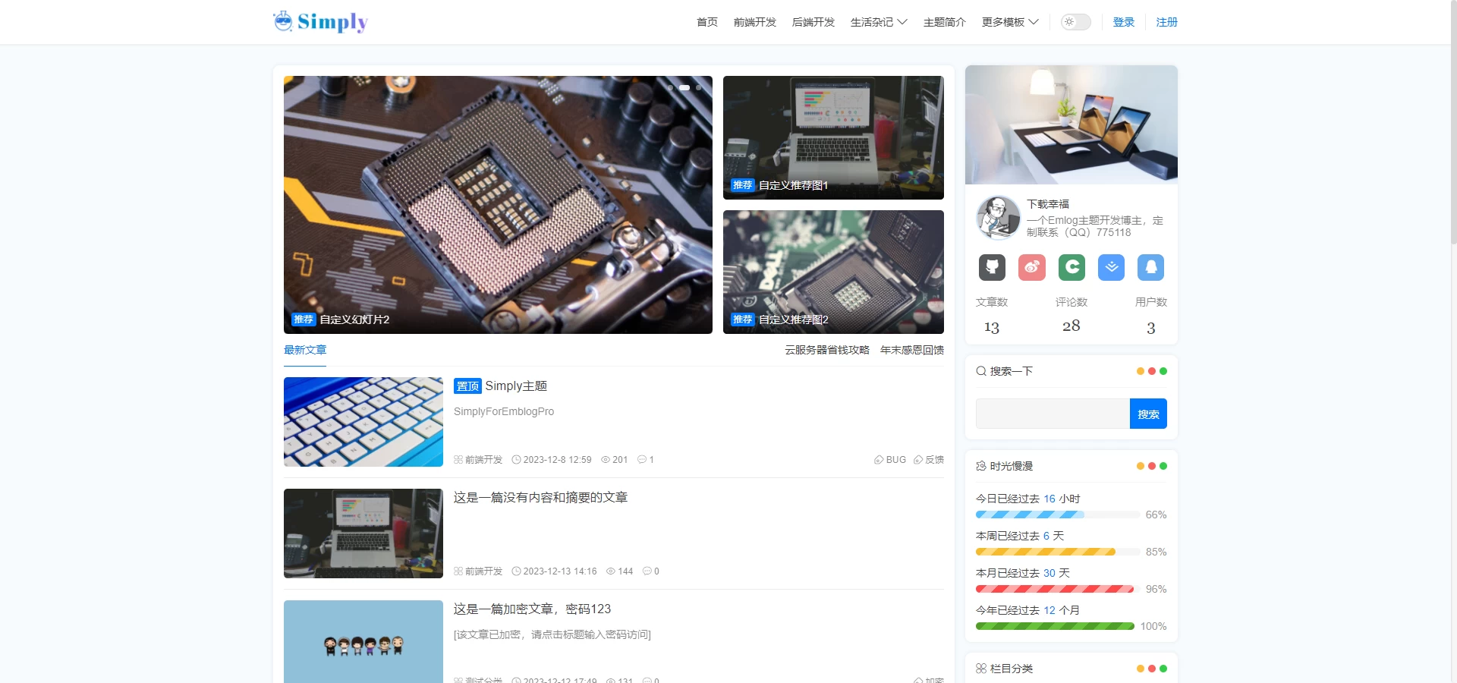1457x683 pixels.
Task: Expand the 更多模板 dropdown menu
Action: click(x=1010, y=22)
